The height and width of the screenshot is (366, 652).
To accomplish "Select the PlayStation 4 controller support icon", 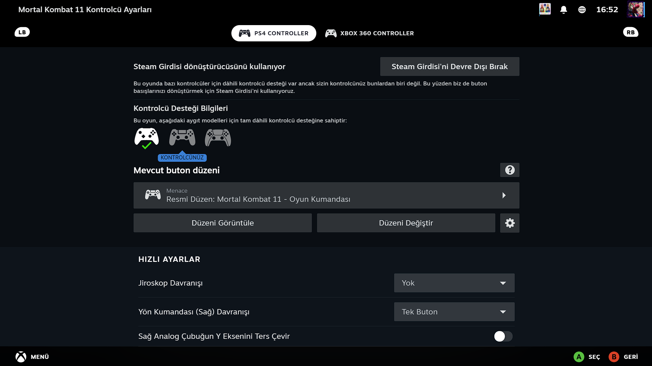I will coord(182,137).
